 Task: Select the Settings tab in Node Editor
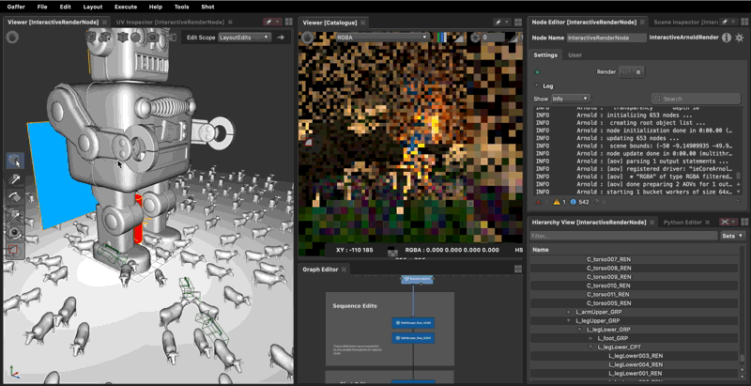click(545, 55)
